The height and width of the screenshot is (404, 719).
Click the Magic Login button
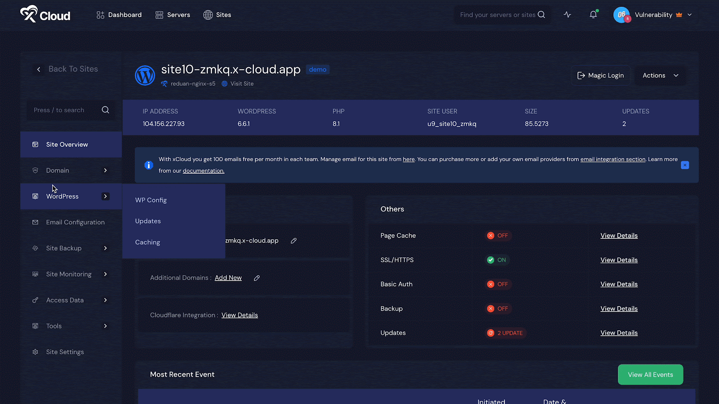tap(600, 75)
